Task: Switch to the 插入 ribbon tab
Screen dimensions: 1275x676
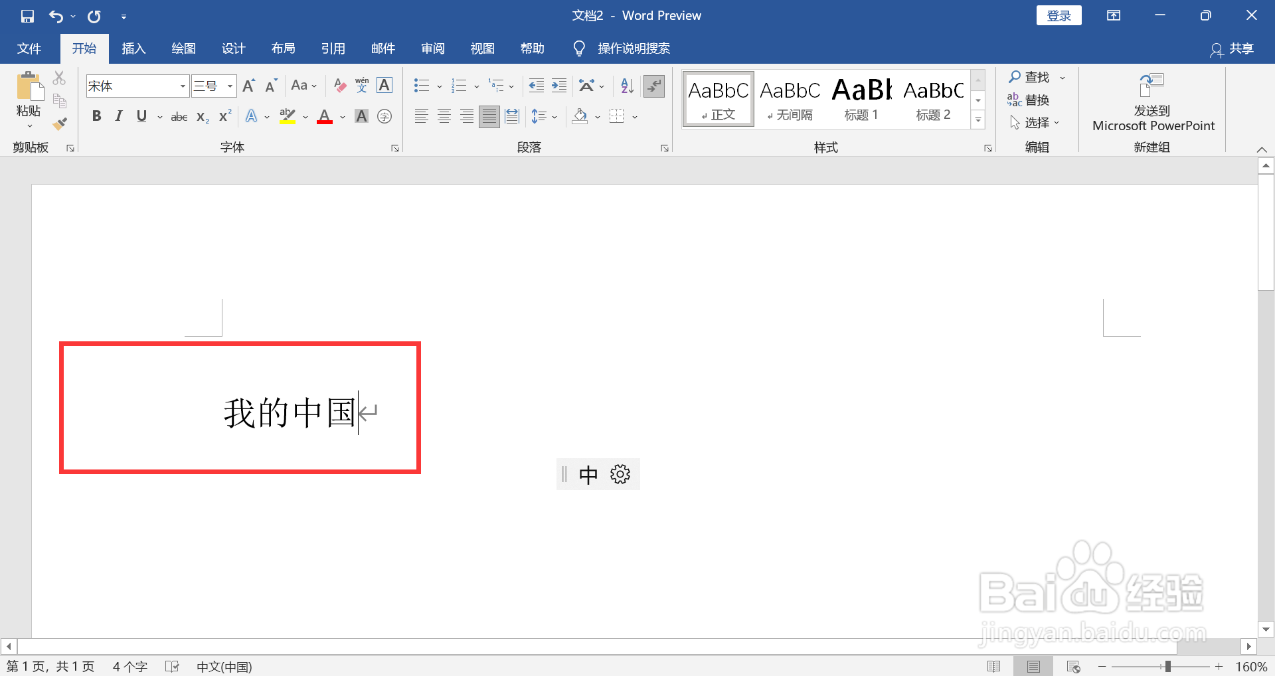Action: click(133, 48)
